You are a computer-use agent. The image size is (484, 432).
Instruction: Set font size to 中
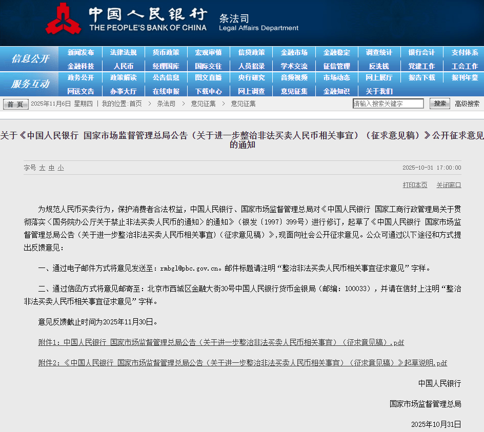(x=51, y=168)
